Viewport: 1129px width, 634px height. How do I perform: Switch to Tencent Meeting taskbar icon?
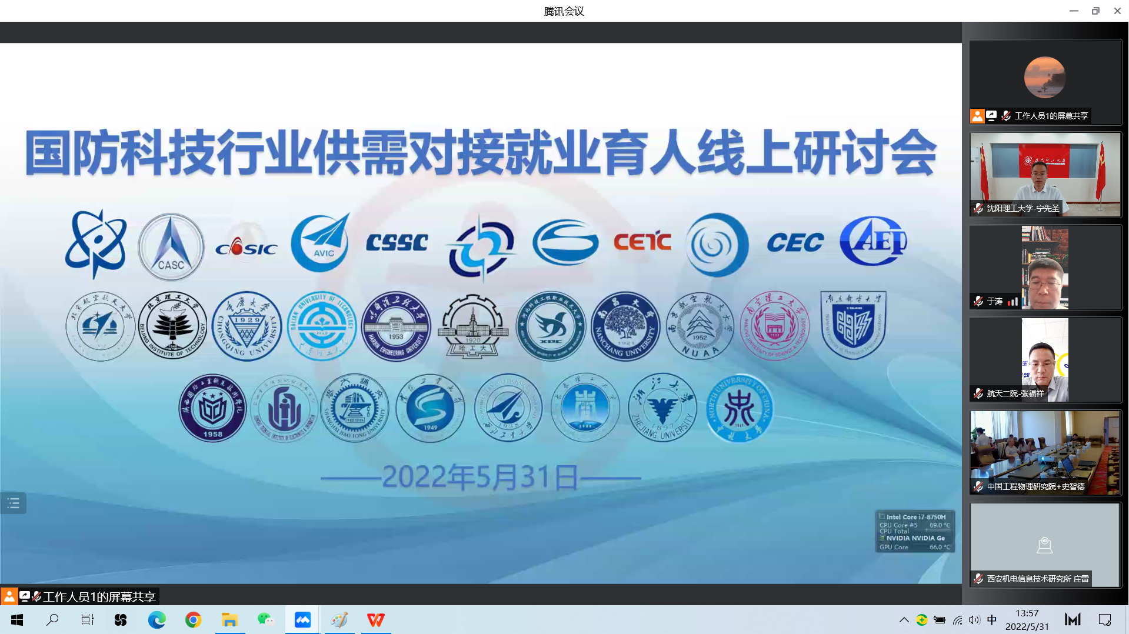(x=302, y=619)
